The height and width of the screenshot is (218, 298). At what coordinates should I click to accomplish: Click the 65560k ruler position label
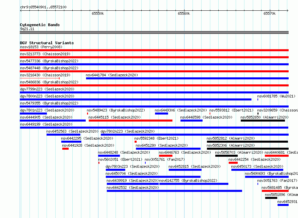coord(184,13)
